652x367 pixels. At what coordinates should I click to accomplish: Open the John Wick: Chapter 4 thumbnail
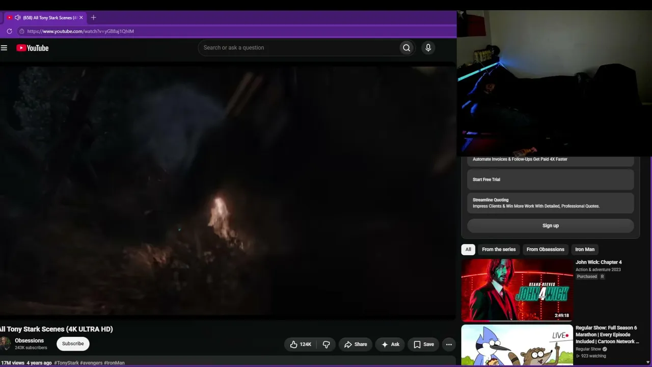click(x=517, y=290)
